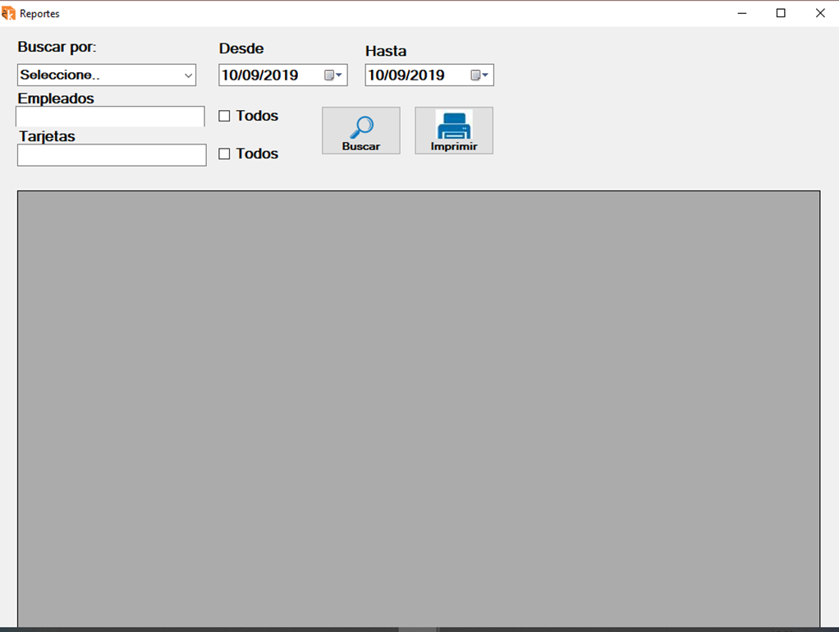Select the day in the Hasta date
Screen dimensions: 839x632
click(x=376, y=76)
